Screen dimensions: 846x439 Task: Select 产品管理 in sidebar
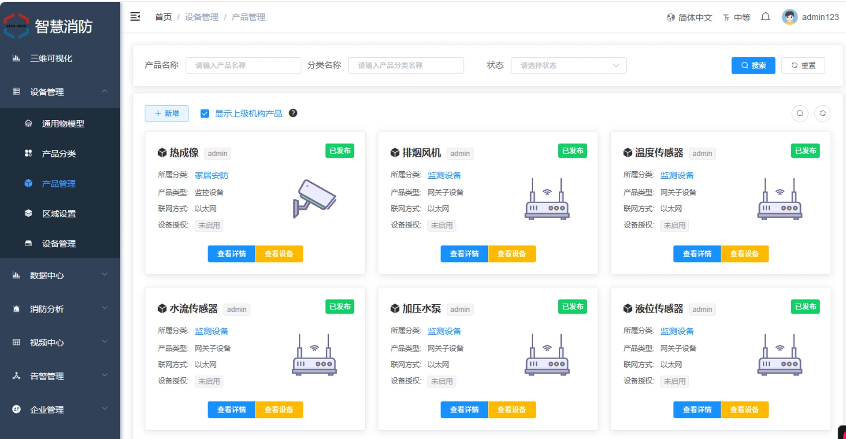[x=60, y=183]
